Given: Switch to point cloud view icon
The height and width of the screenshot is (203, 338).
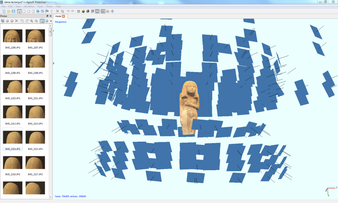Looking at the screenshot, I should coord(79,11).
